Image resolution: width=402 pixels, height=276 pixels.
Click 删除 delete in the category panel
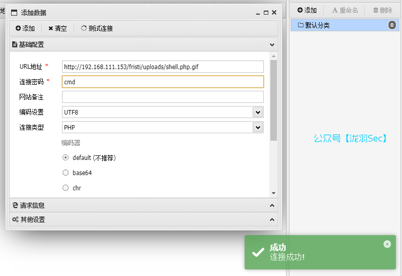coord(382,10)
